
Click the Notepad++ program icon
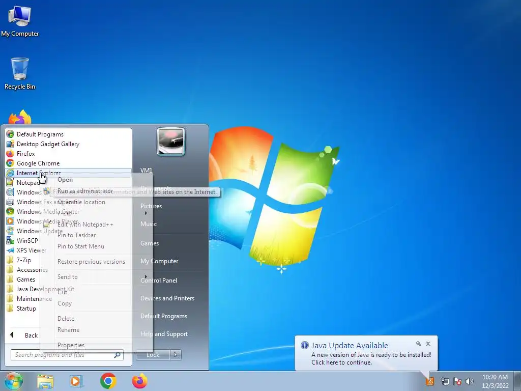pos(10,183)
